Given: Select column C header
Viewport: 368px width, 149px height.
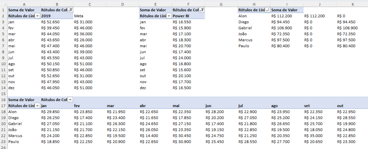Looking at the screenshot, I should point(89,4).
